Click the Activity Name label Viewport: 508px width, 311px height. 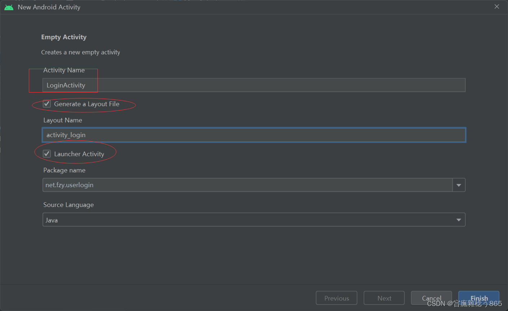[x=64, y=70]
